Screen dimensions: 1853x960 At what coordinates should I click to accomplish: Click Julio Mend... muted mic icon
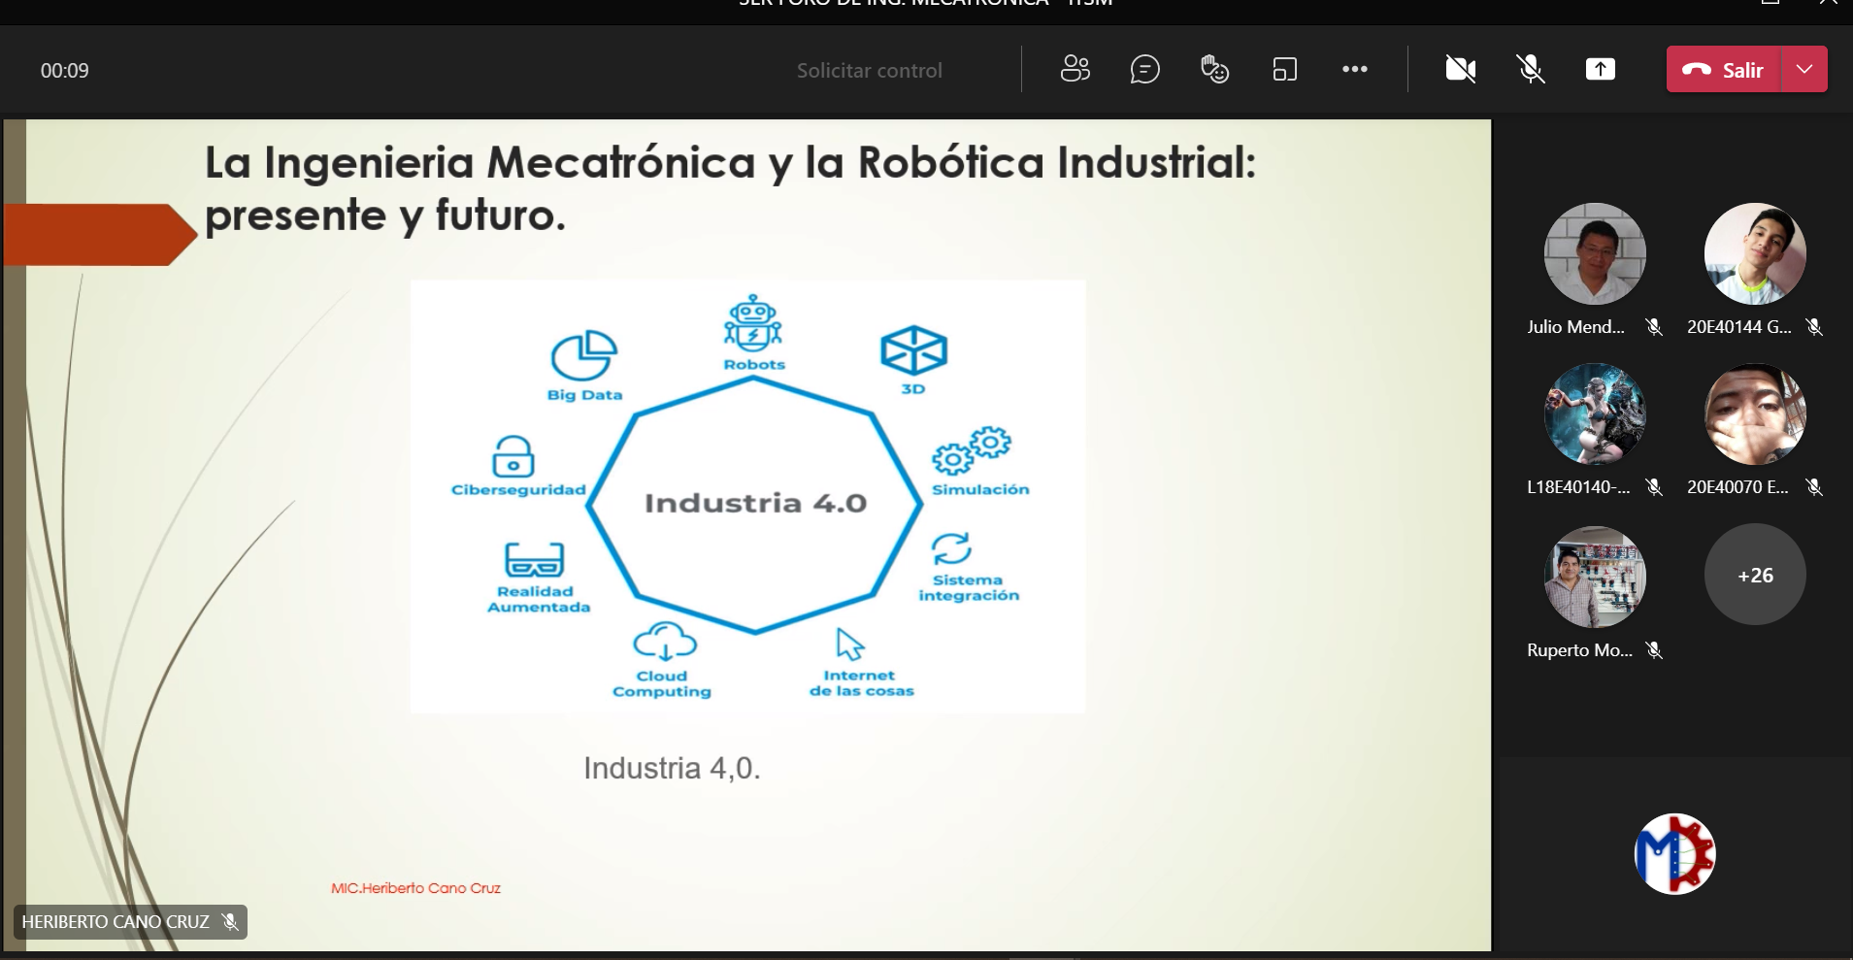(x=1654, y=327)
